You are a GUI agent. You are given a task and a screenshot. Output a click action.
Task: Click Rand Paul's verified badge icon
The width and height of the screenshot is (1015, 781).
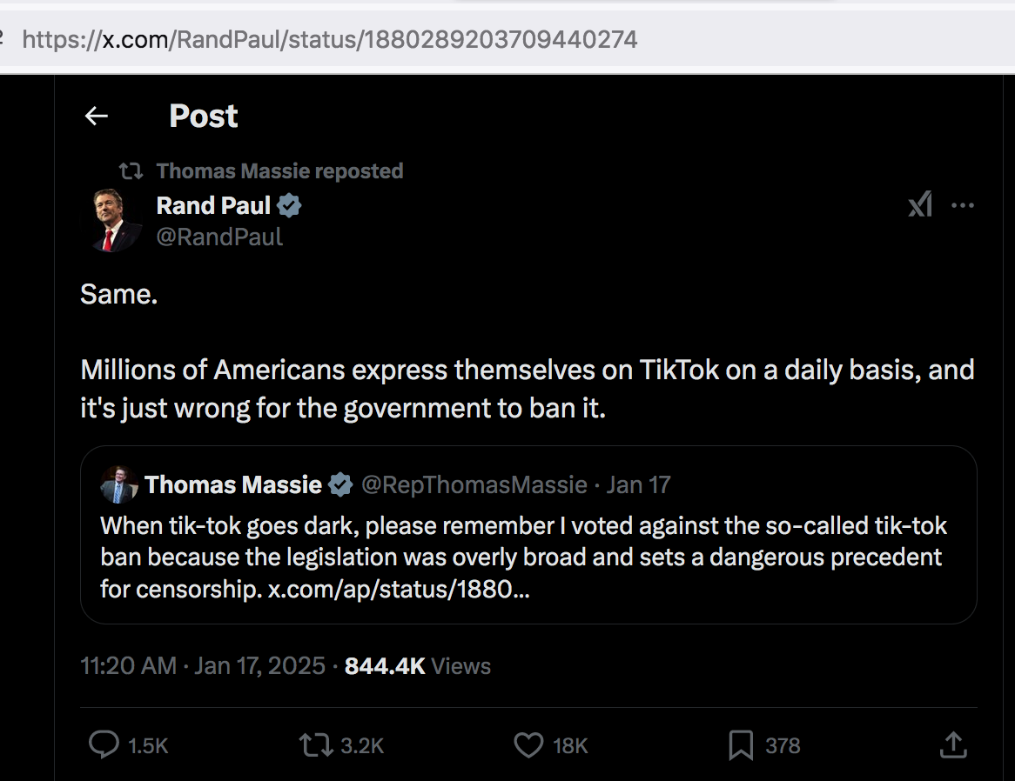tap(290, 205)
